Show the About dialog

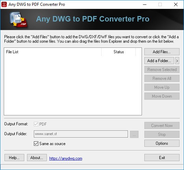(x=37, y=158)
